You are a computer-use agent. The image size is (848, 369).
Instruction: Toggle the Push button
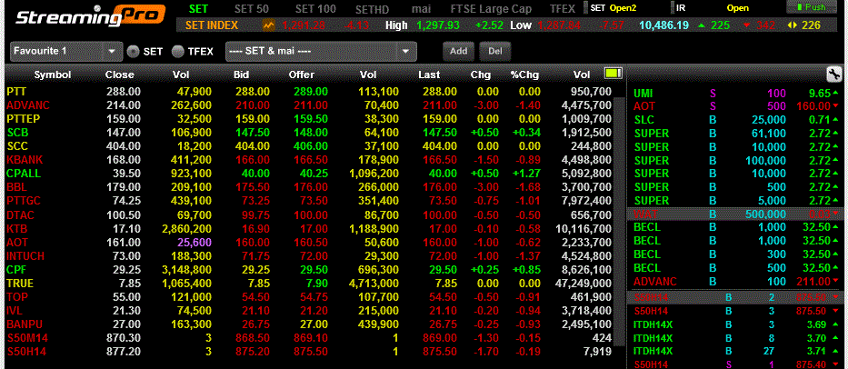(811, 7)
